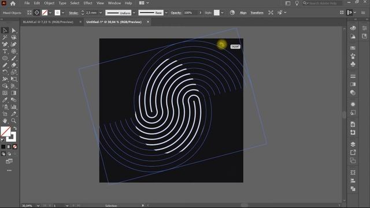The height and width of the screenshot is (208, 370).
Task: Click the stroke weight value field
Action: (92, 13)
